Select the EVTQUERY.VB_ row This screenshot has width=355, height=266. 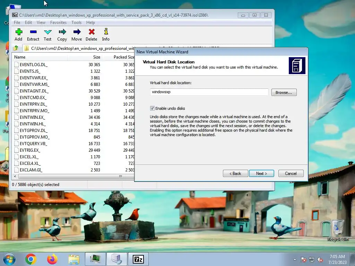point(73,143)
